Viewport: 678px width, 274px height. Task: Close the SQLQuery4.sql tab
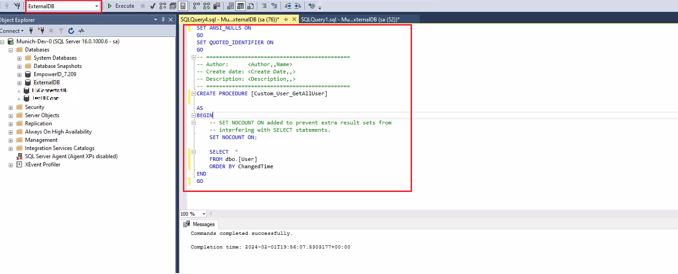tap(294, 20)
